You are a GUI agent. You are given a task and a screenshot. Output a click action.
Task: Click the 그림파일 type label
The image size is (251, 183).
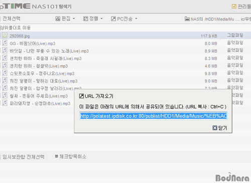tap(235, 35)
